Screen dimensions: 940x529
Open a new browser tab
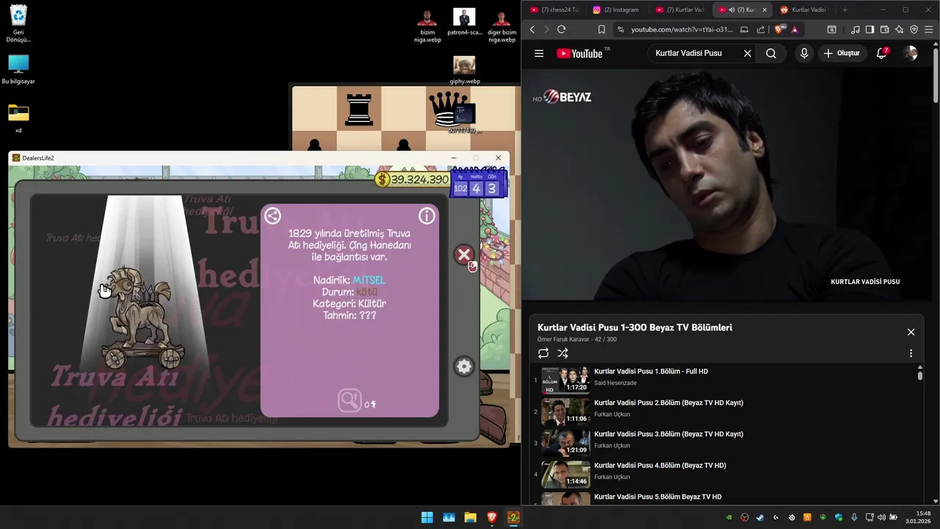point(845,10)
